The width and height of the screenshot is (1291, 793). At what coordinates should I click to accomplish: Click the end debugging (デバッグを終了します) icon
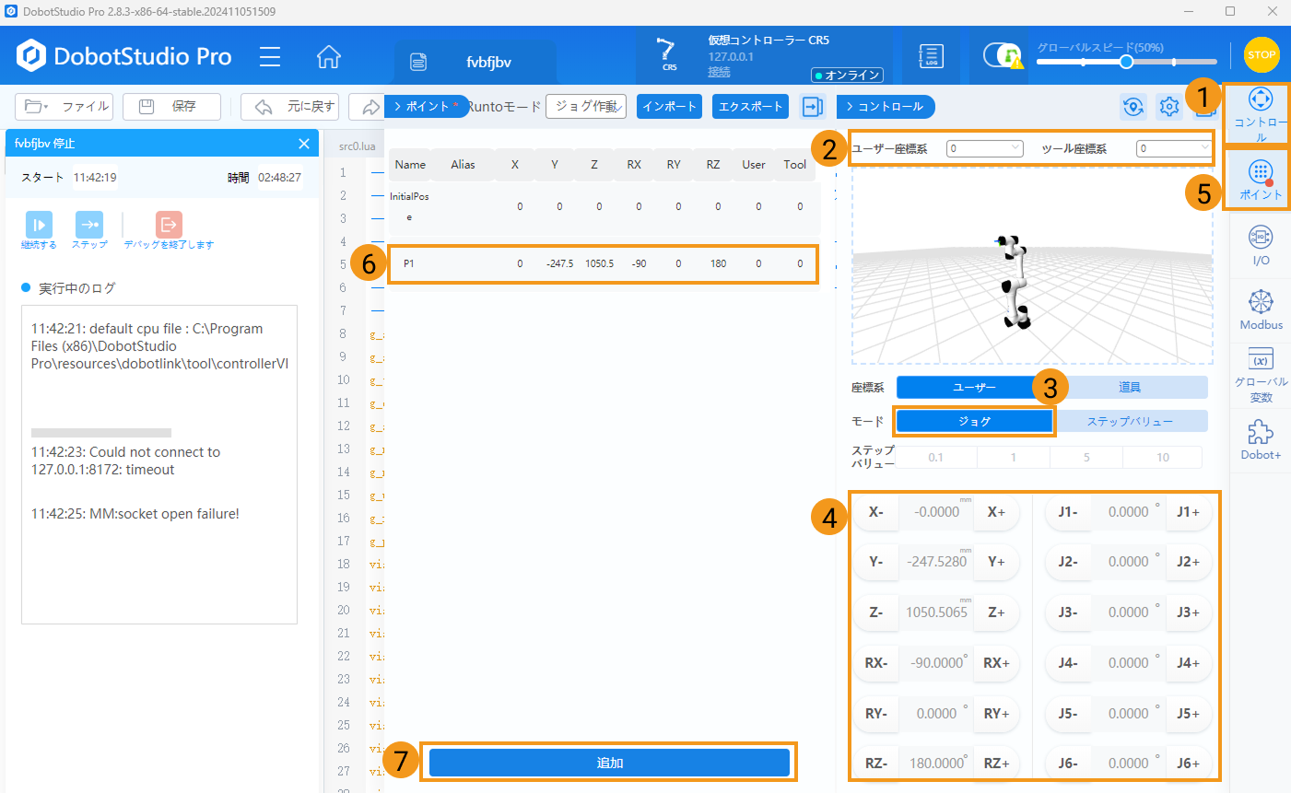click(169, 225)
